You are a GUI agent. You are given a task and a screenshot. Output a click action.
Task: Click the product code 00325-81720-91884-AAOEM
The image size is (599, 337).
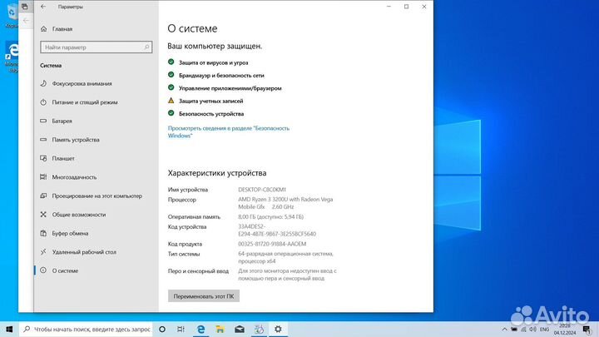coord(272,244)
